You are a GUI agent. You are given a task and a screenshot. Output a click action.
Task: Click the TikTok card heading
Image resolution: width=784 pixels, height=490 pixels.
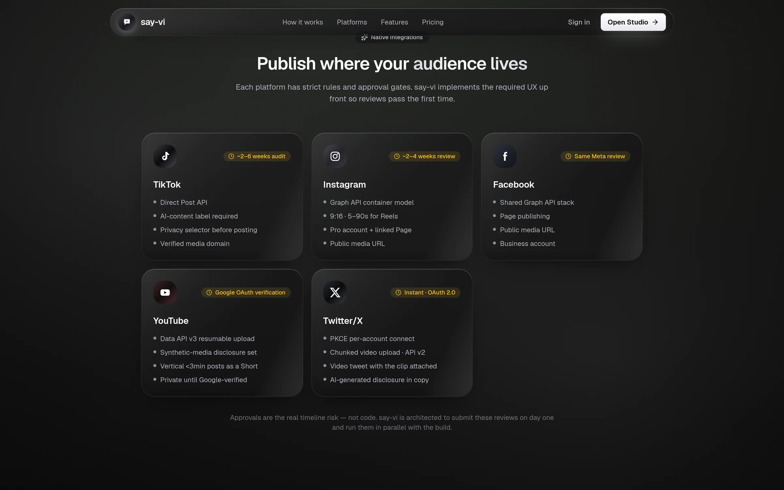click(167, 185)
